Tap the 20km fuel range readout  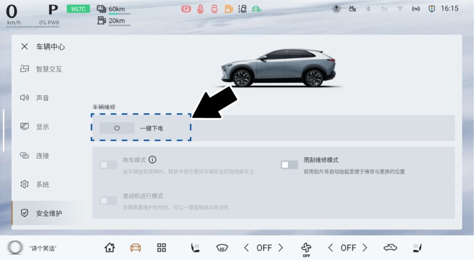pos(117,21)
